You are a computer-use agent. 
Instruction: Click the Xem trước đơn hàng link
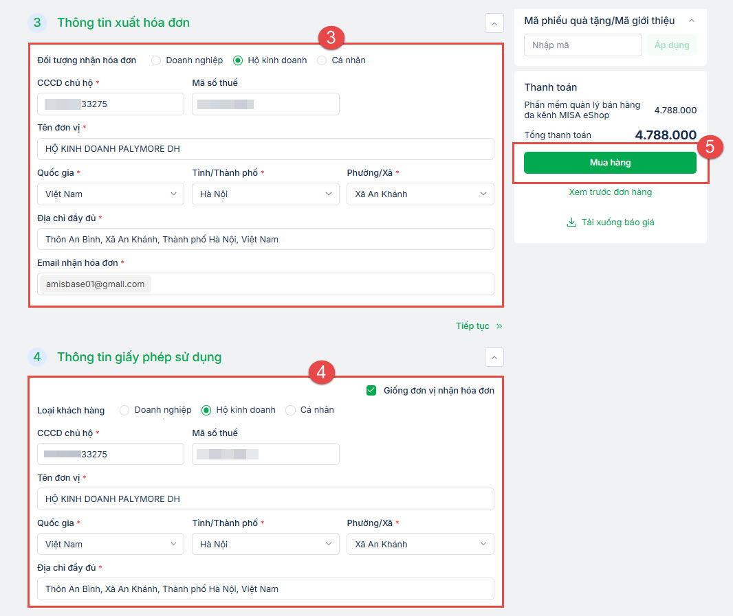pyautogui.click(x=610, y=192)
